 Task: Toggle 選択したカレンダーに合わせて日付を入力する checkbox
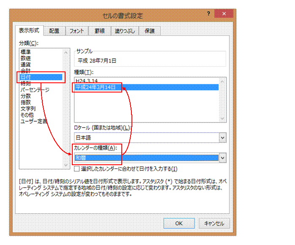point(77,169)
